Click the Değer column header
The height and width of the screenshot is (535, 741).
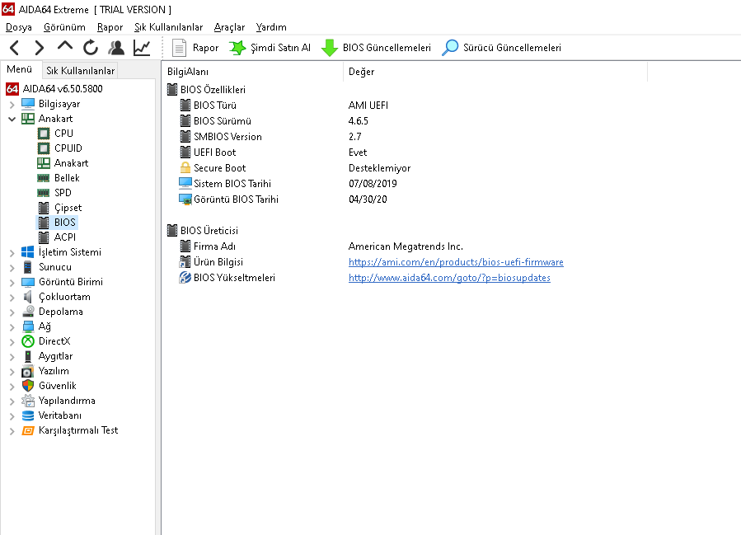pos(495,72)
